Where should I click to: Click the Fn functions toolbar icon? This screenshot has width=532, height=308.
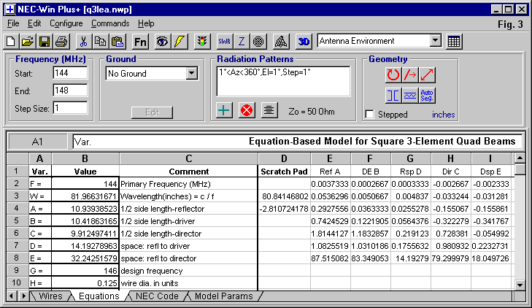click(140, 42)
